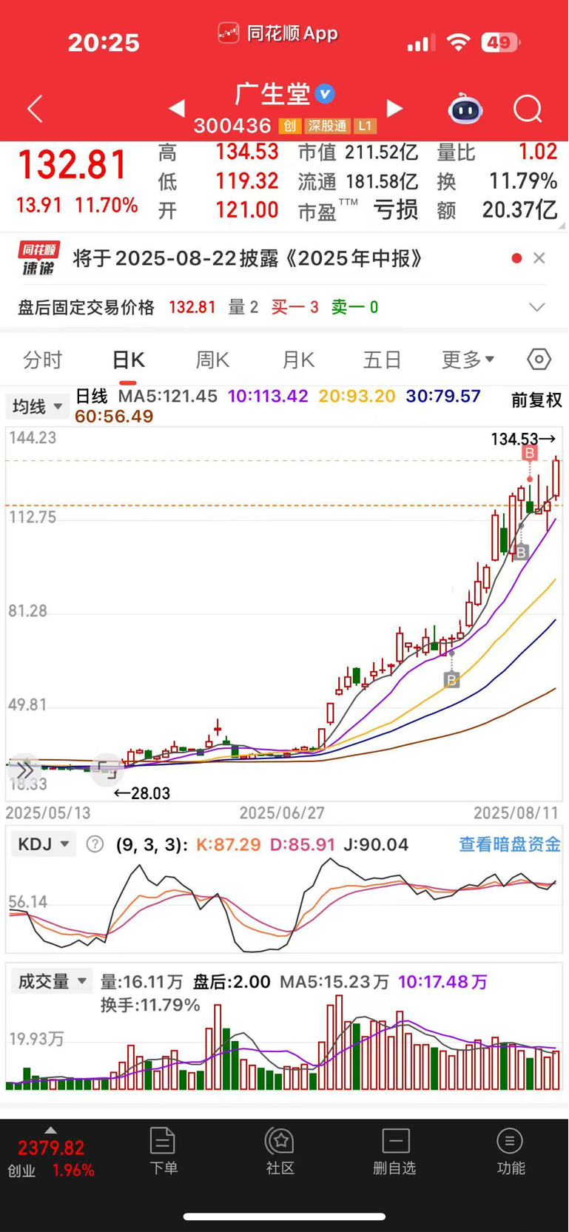Image resolution: width=569 pixels, height=1232 pixels.
Task: Switch to the 五日 chart tab
Action: point(383,360)
